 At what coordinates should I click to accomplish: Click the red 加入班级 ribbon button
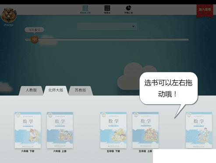click(x=205, y=11)
